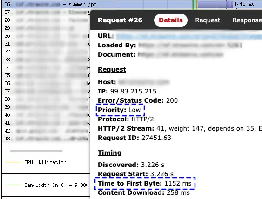The image size is (262, 199).
Task: Click the Discovered: 3.226 s line
Action: coord(131,165)
